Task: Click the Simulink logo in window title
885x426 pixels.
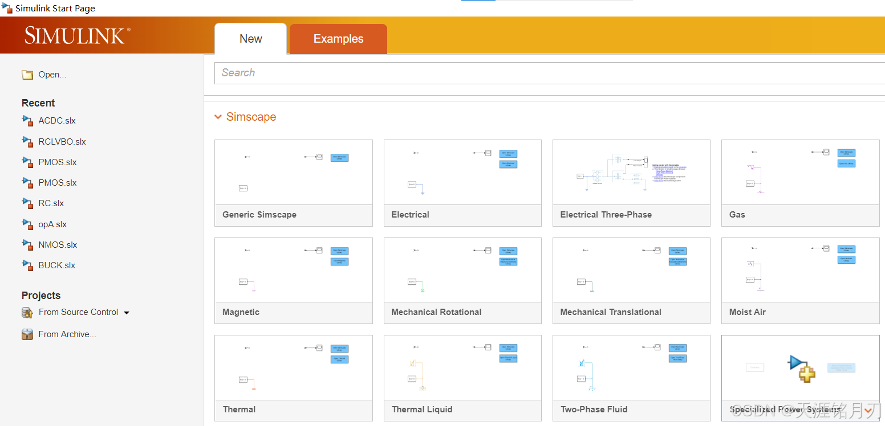Action: tap(7, 8)
